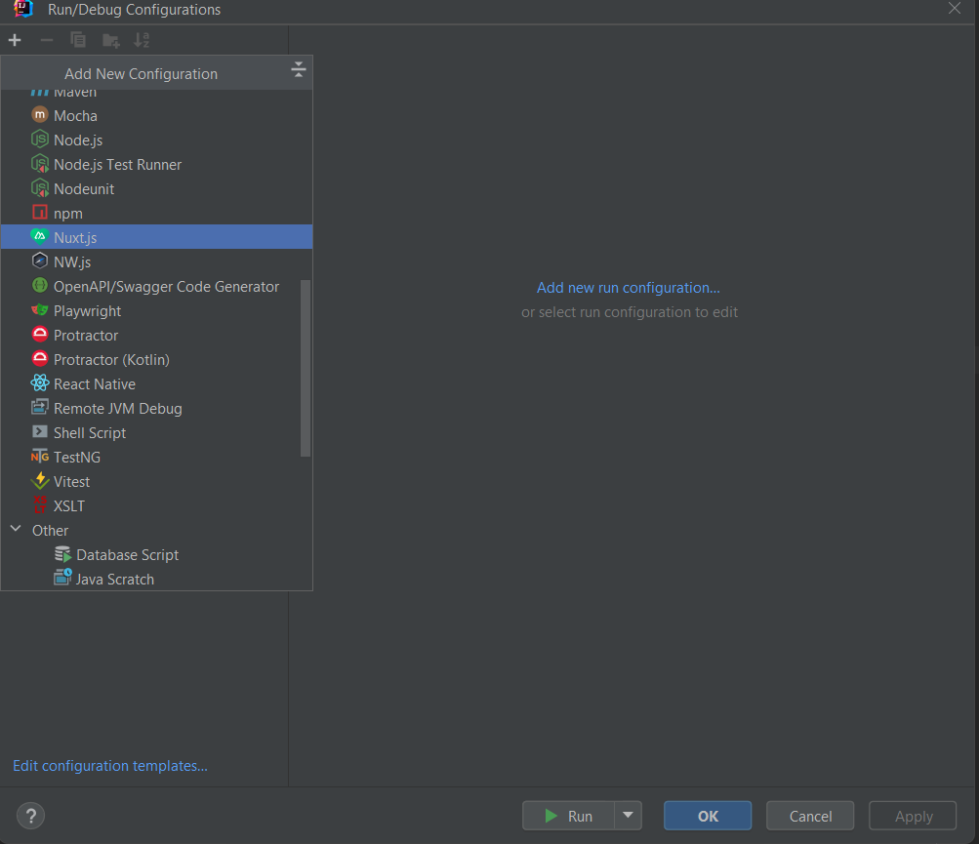The width and height of the screenshot is (979, 844).
Task: Click the red npm icon
Action: pyautogui.click(x=40, y=213)
